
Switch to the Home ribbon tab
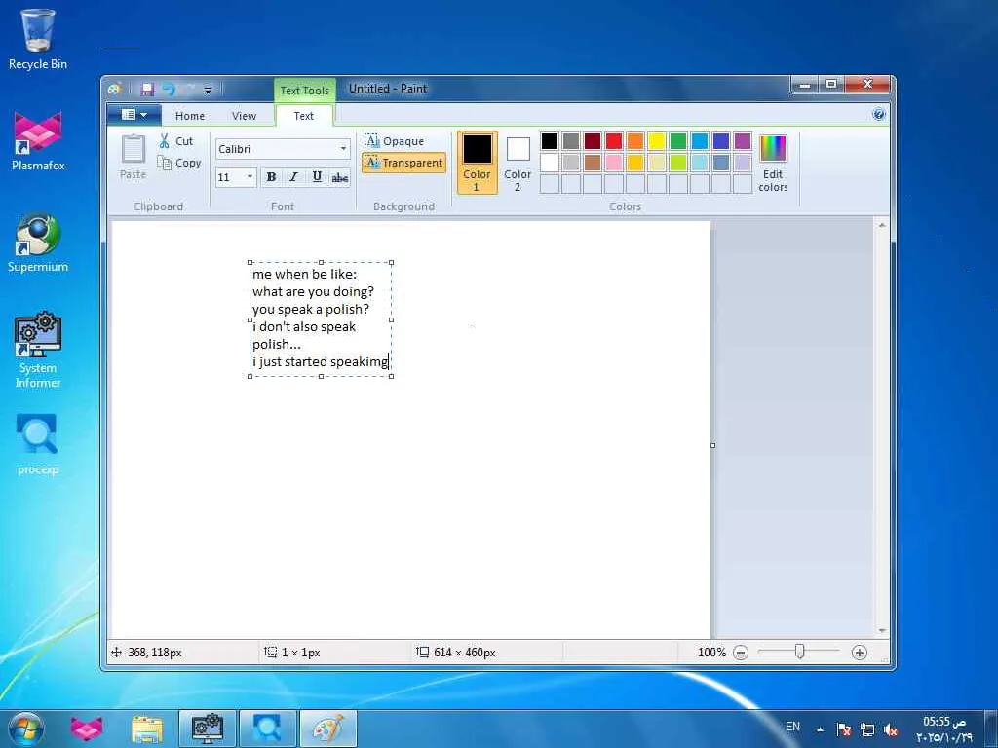[x=190, y=116]
